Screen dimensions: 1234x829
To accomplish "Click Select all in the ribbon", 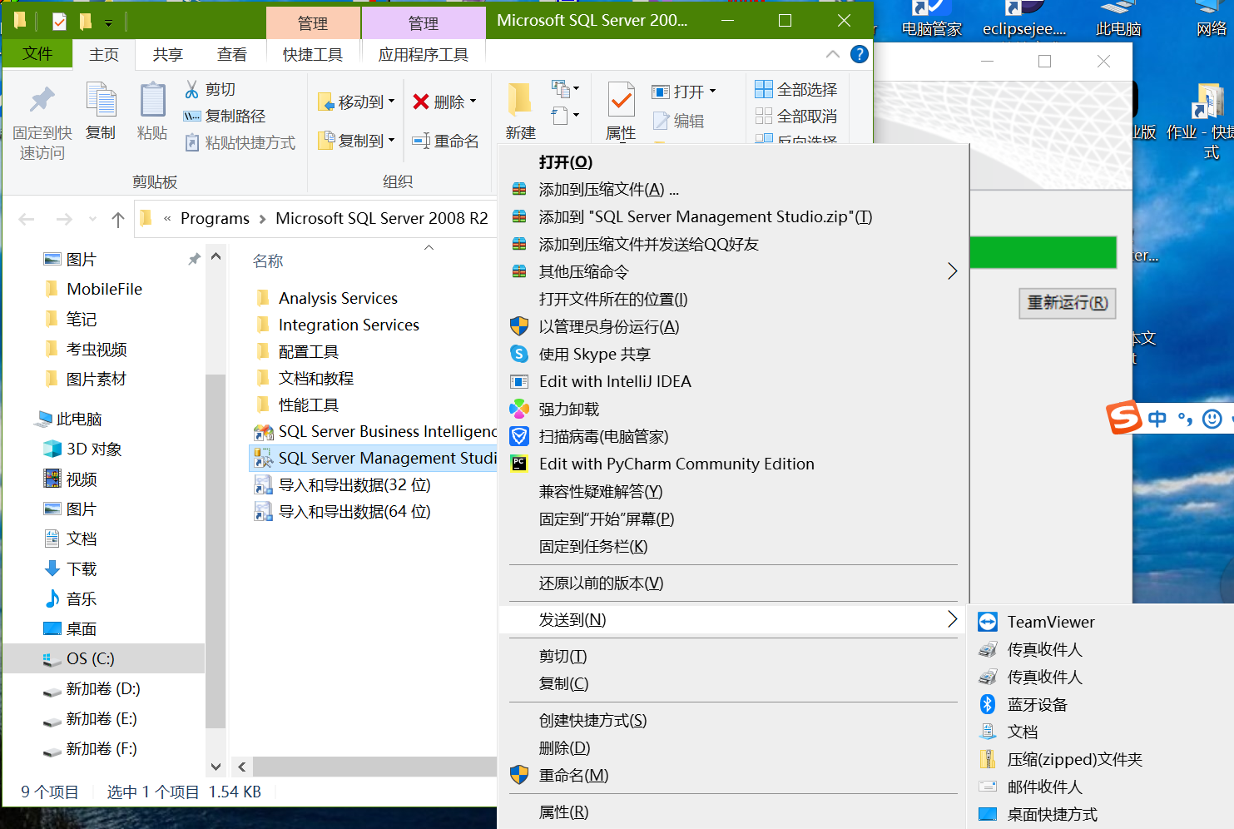I will pyautogui.click(x=796, y=89).
